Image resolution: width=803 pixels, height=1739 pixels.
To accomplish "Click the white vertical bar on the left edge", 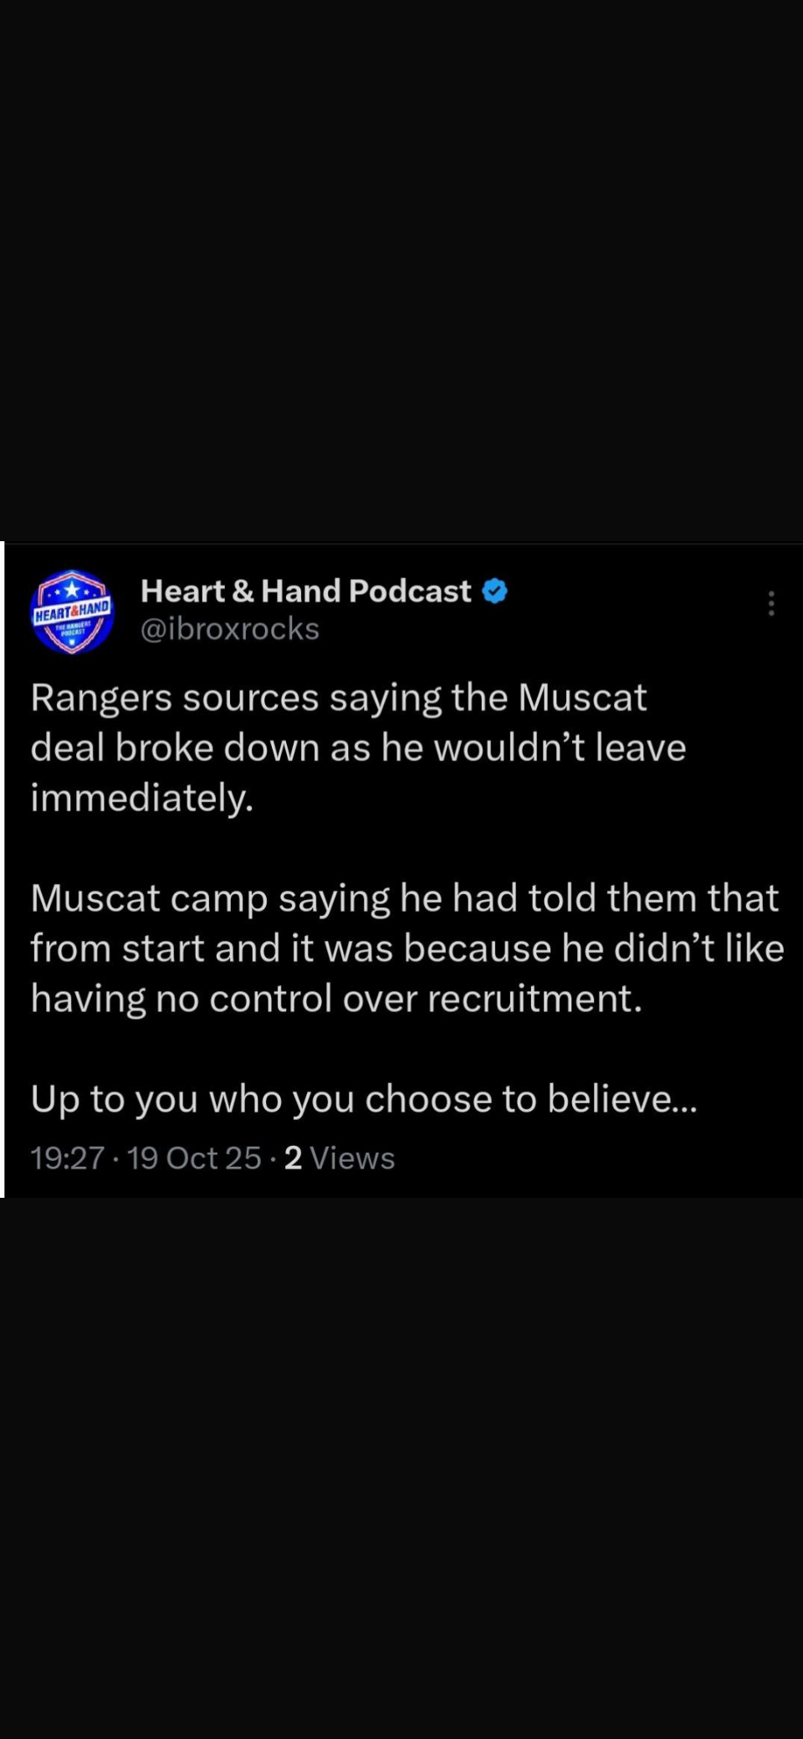I will [x=3, y=870].
